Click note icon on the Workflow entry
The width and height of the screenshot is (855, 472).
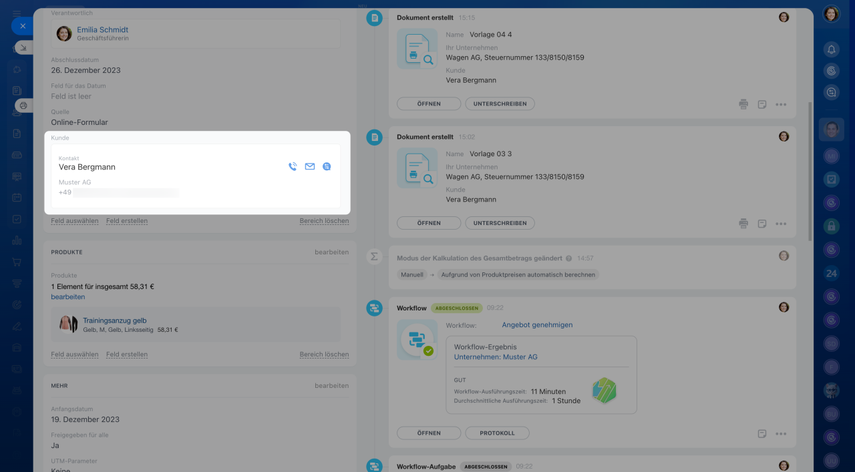(x=762, y=434)
